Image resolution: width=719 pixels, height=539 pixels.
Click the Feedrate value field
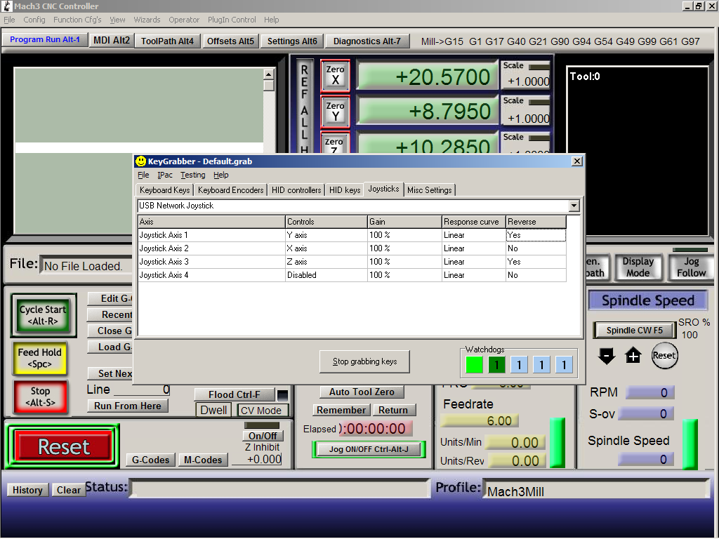(480, 421)
